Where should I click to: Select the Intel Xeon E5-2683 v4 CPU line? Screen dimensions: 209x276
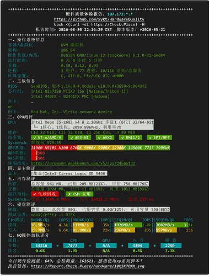point(92,122)
